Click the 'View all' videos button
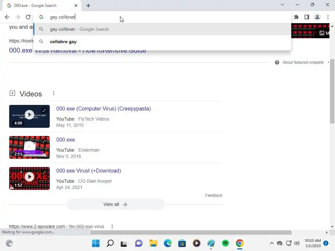 coord(115,205)
